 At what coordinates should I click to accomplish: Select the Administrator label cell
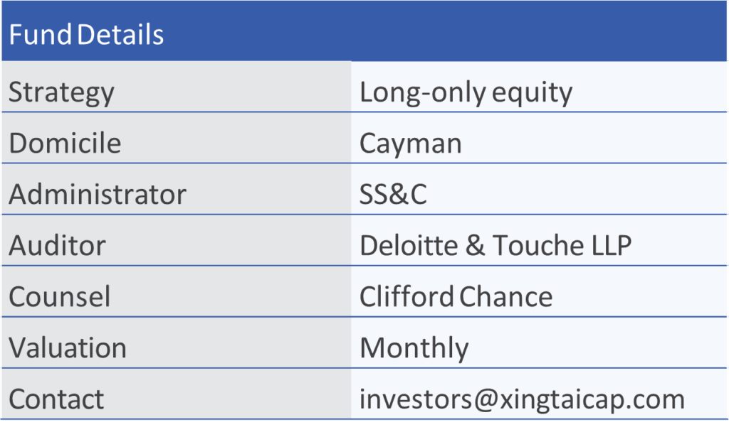[x=97, y=195]
